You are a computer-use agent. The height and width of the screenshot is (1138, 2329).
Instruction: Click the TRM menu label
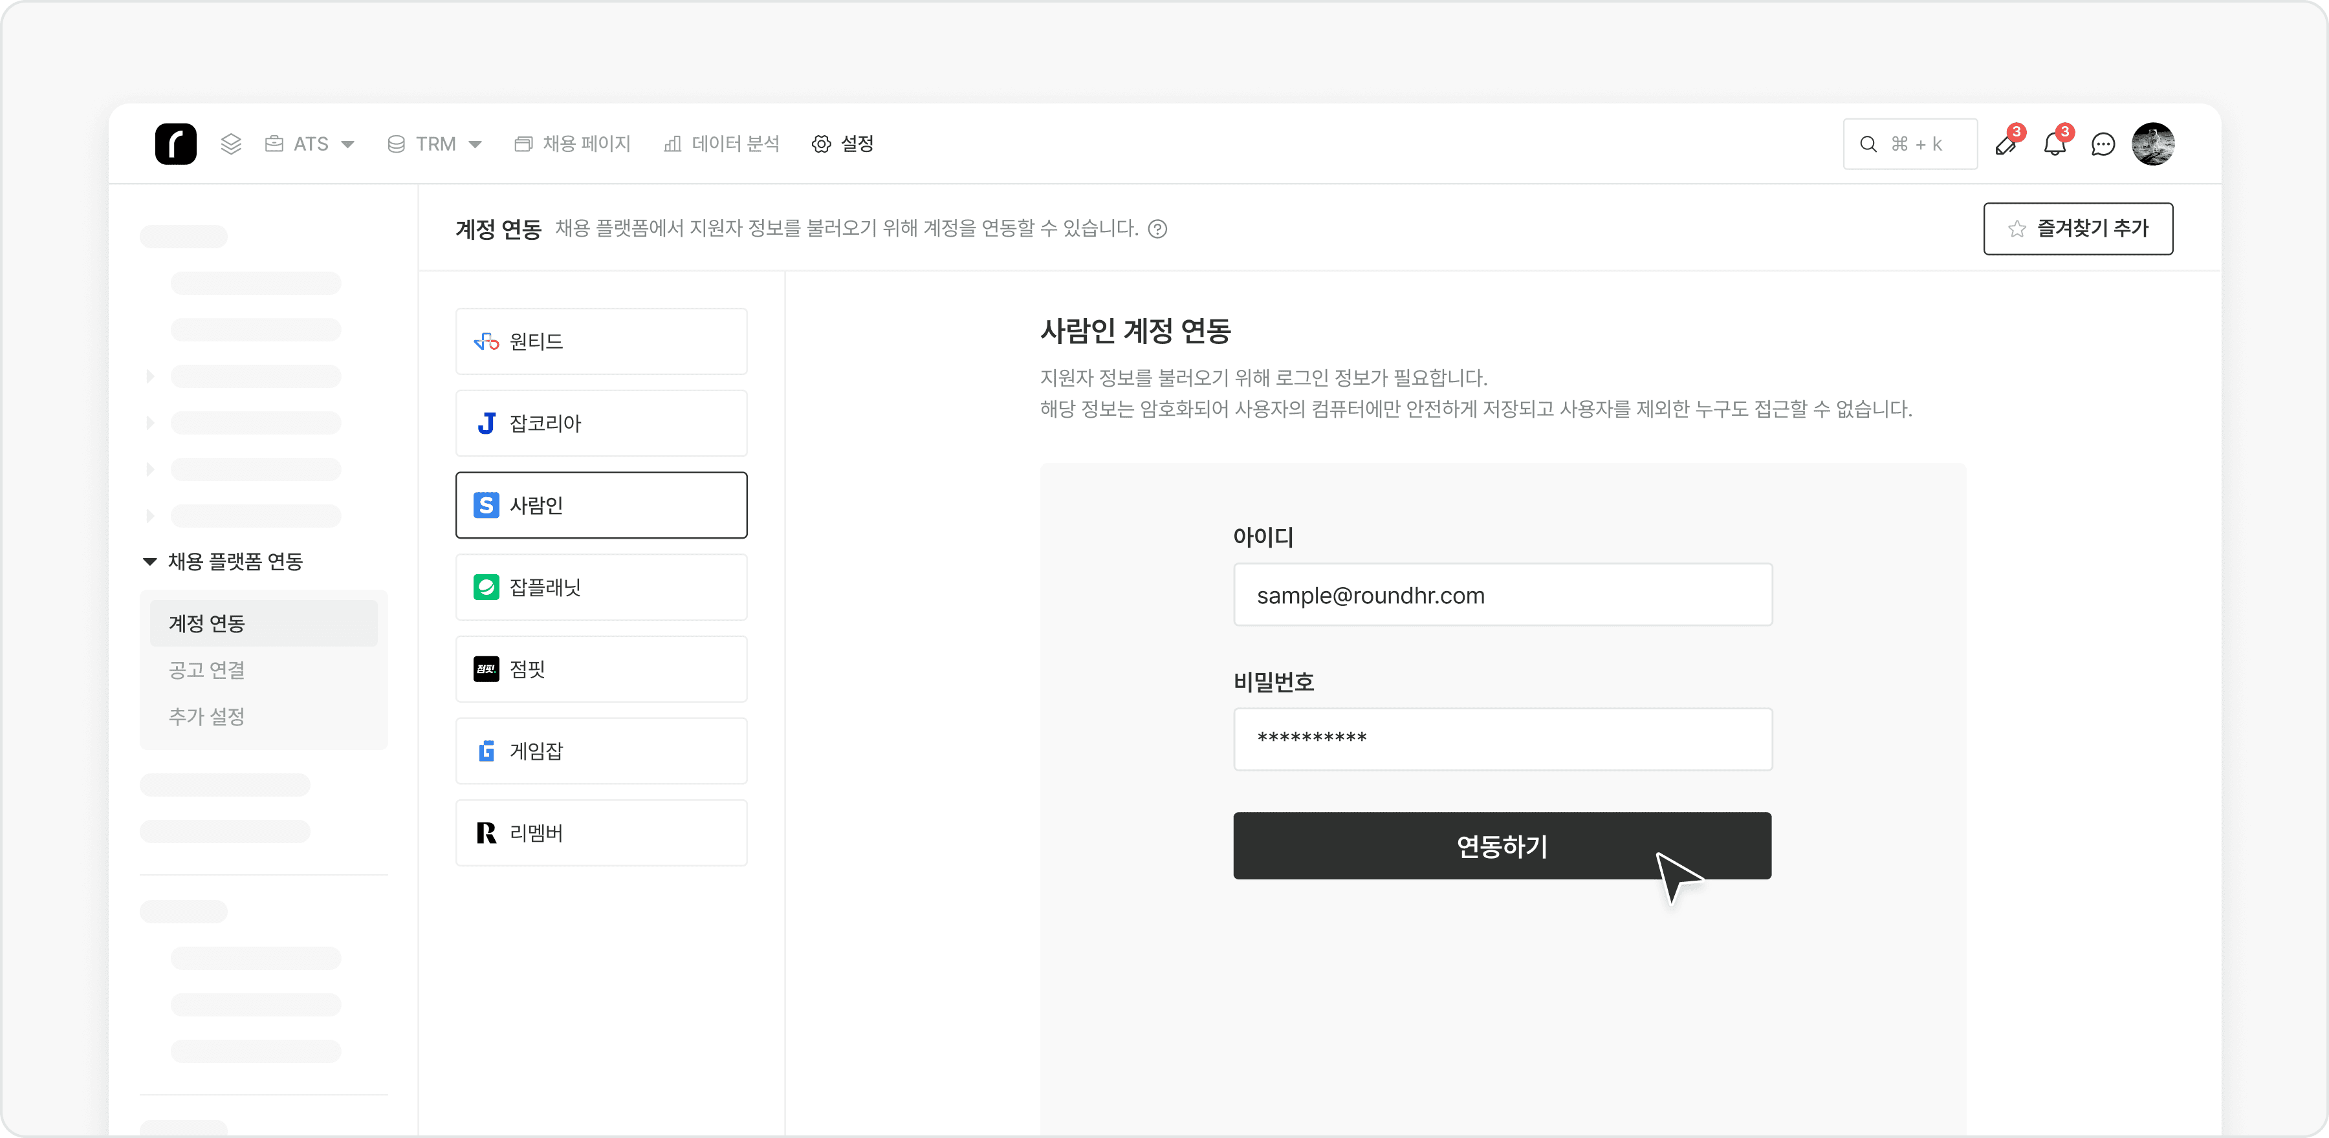coord(436,144)
